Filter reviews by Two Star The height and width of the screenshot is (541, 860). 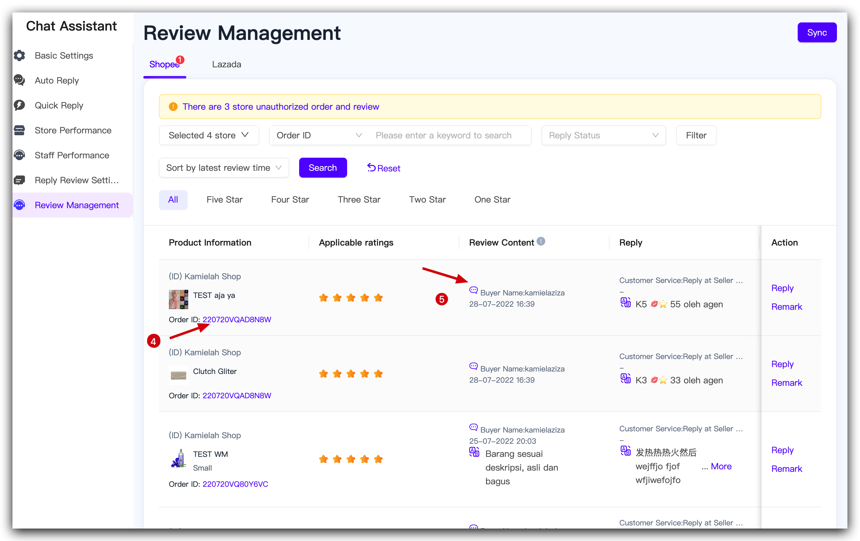(427, 200)
